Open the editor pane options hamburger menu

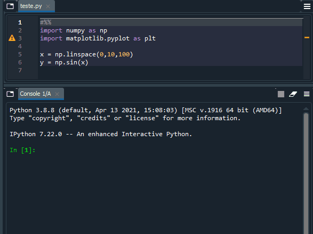[x=307, y=6]
